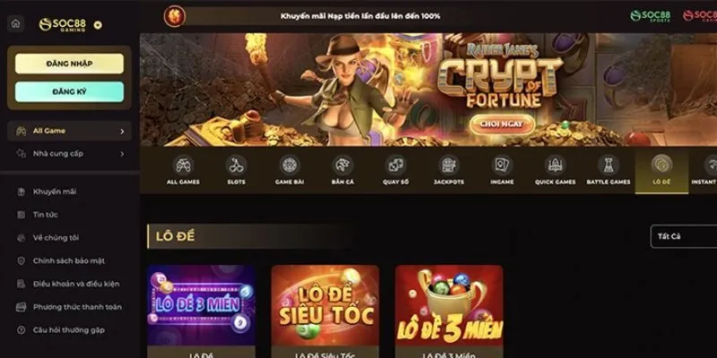This screenshot has width=717, height=358.
Task: Open the Bắn Cá fish category icon
Action: [x=342, y=165]
